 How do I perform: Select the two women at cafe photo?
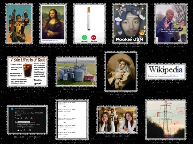117,120
